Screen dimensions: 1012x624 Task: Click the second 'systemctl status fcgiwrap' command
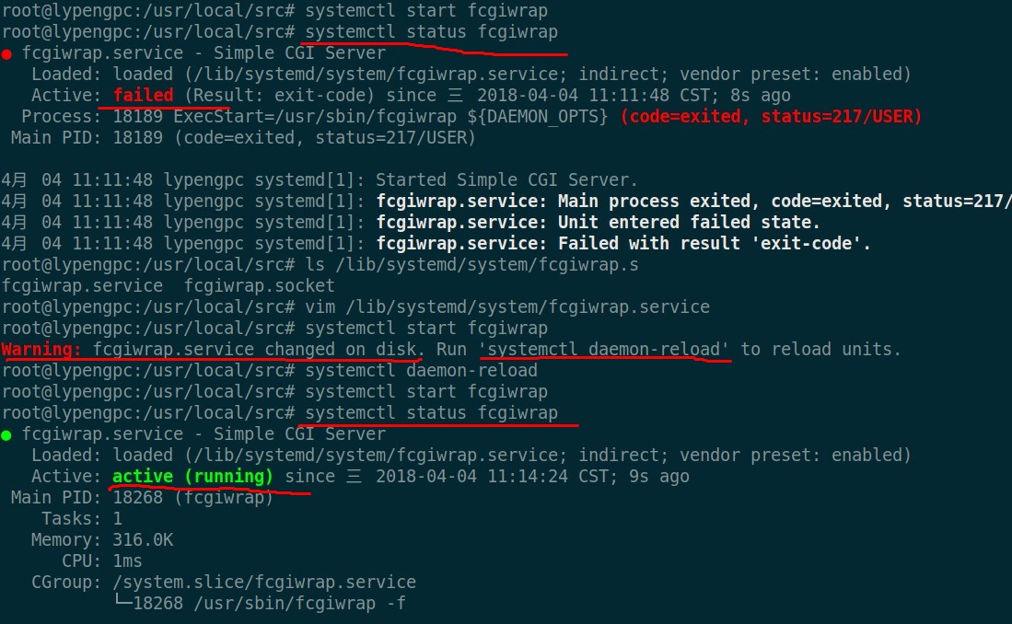431,413
